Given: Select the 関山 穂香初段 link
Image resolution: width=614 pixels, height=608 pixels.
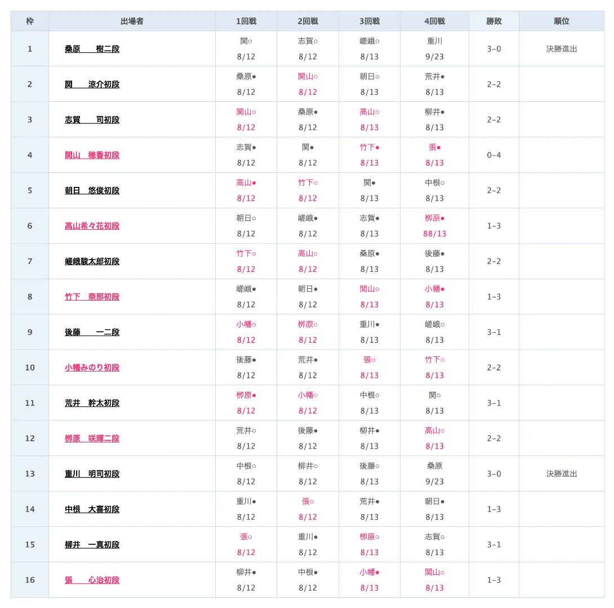Looking at the screenshot, I should (92, 155).
